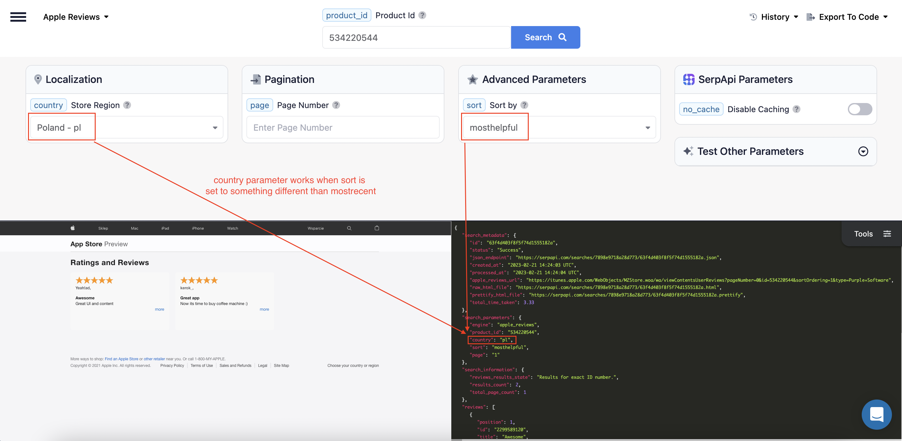902x441 pixels.
Task: Click the five stars on kerok_ review
Action: click(x=199, y=280)
